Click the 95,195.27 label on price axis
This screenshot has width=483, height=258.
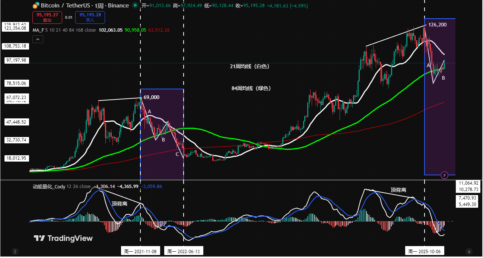click(x=48, y=15)
